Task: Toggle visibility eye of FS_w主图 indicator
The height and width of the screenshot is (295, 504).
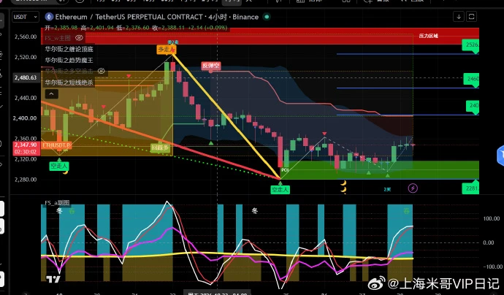Action: point(79,38)
